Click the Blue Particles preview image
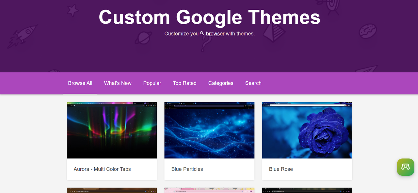418x193 pixels. 209,130
